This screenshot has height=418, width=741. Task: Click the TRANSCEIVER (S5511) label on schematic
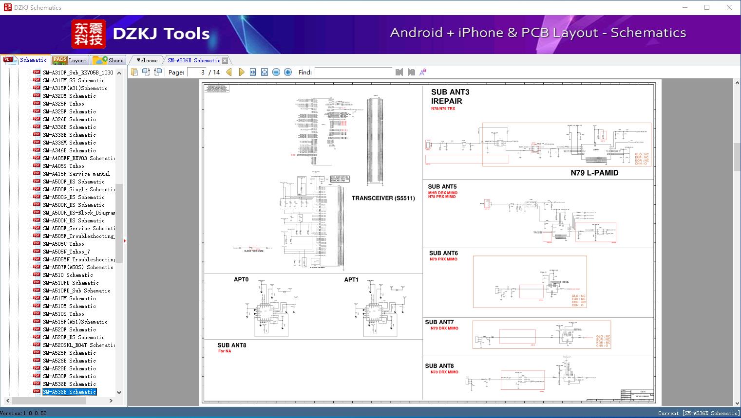[x=383, y=198]
